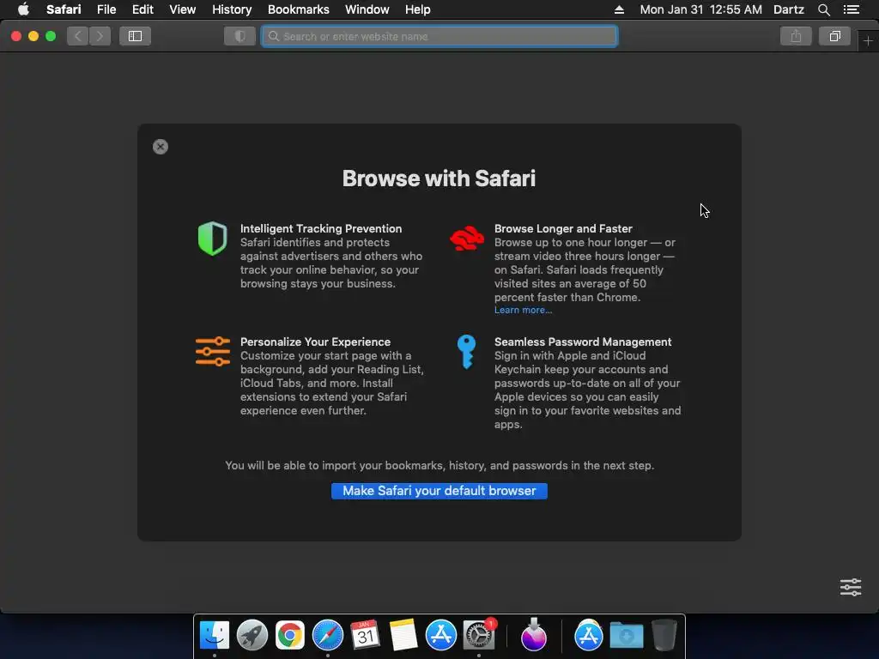
Task: Click the Share button in Safari toolbar
Action: point(796,36)
